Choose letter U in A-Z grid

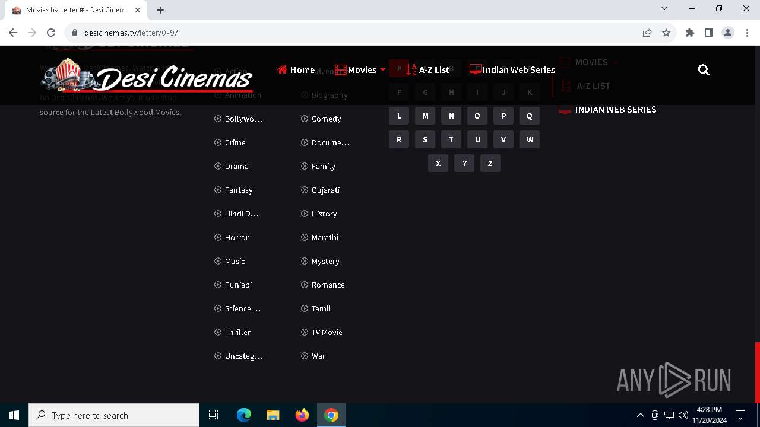(477, 140)
